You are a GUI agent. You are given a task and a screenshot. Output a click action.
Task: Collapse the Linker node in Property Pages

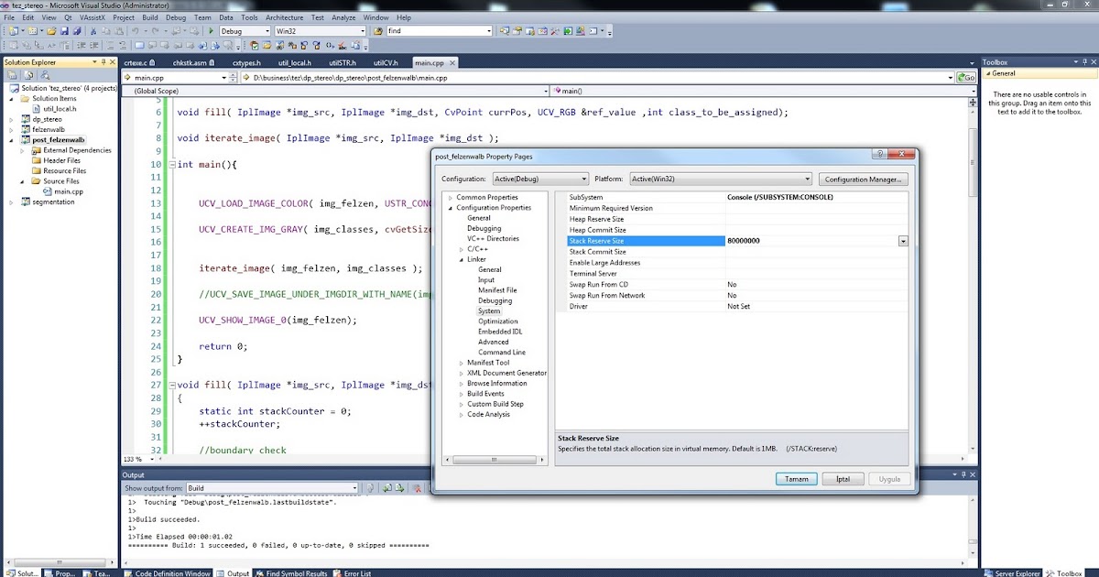462,259
